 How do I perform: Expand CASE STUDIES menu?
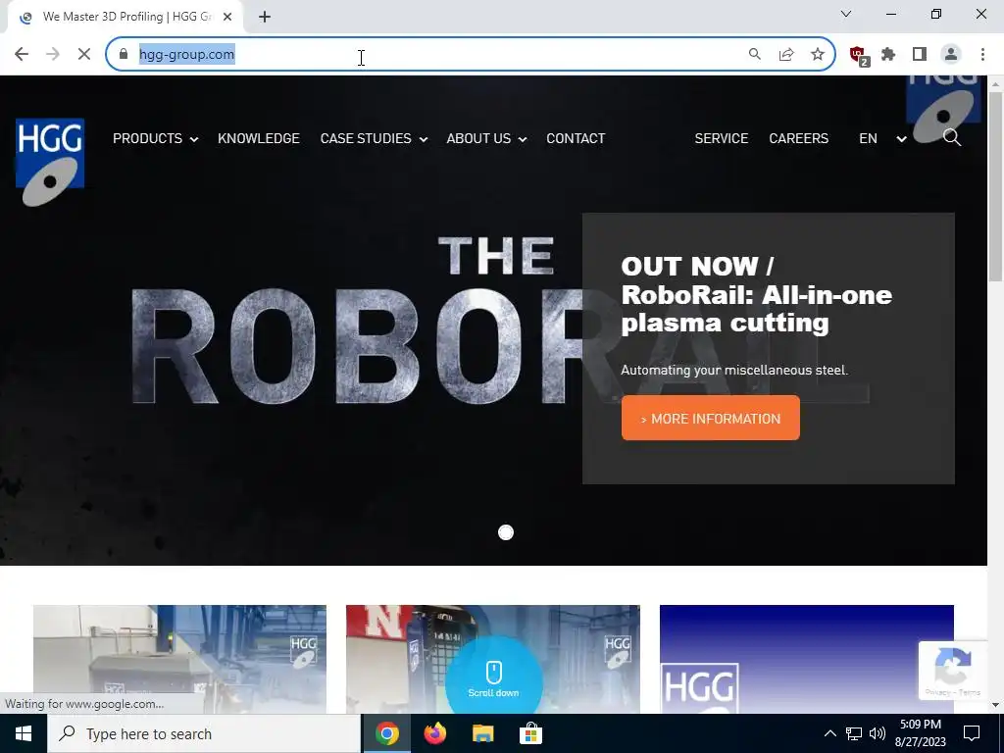374,138
